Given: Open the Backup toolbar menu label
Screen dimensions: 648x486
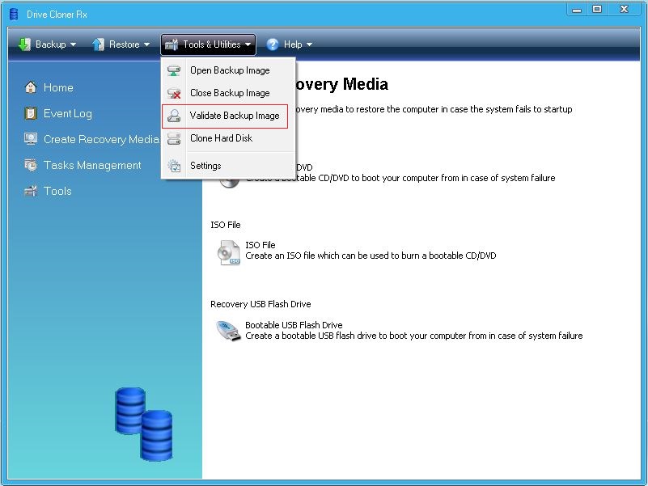Looking at the screenshot, I should coord(50,44).
